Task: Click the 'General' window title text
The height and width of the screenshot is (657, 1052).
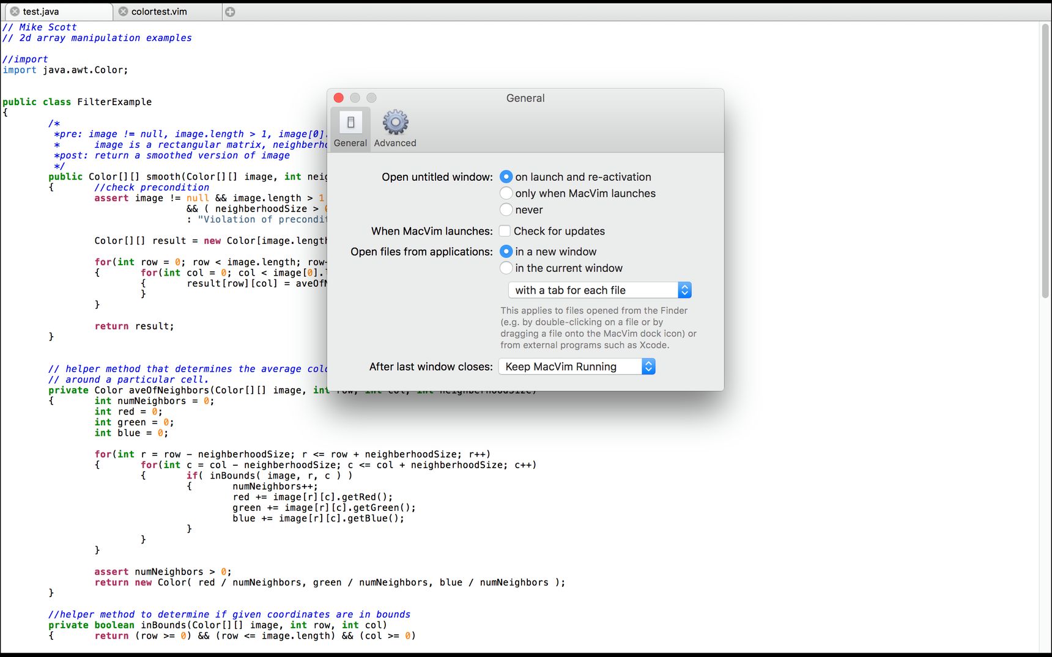Action: tap(525, 98)
